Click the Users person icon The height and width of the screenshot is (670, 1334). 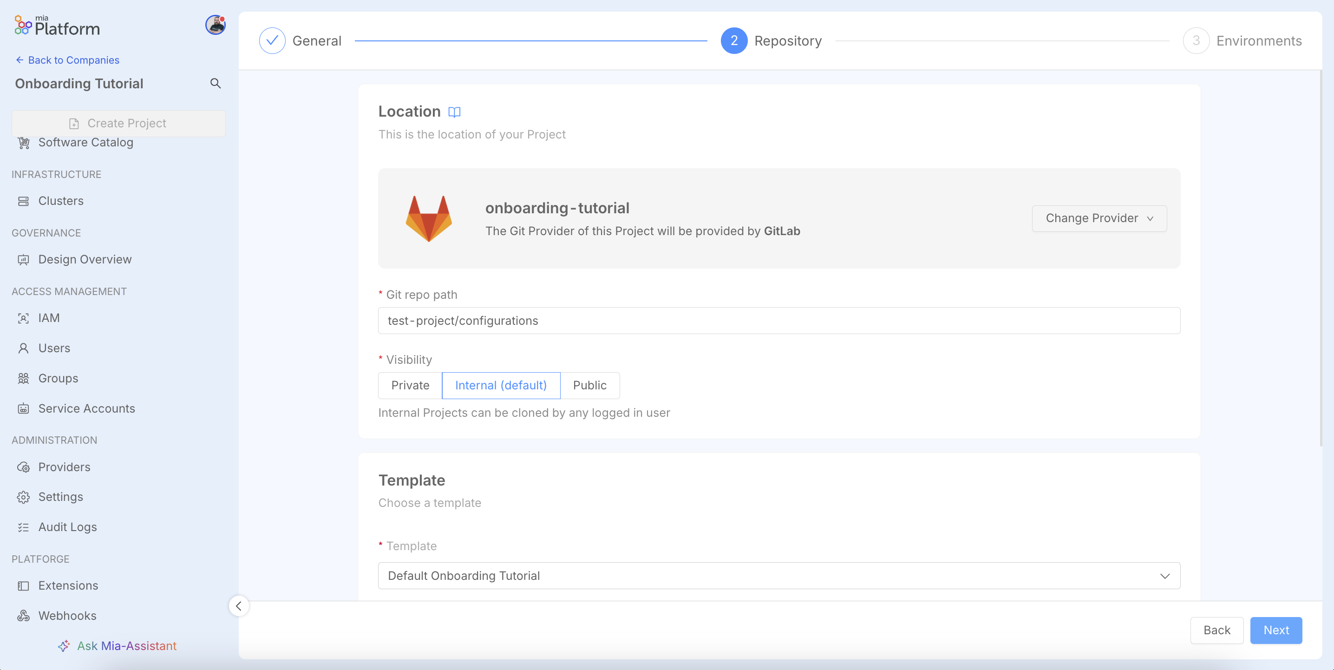tap(23, 348)
